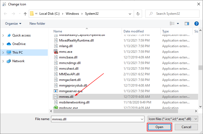Click Windows breadcrumb in address bar
This screenshot has height=134, width=203.
72,14
